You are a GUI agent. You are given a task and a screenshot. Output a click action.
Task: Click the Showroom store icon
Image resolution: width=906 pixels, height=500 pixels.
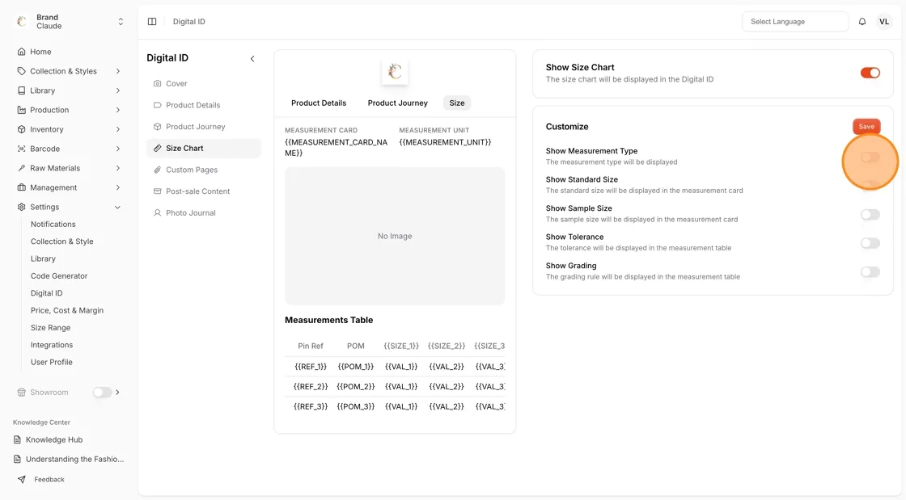(21, 392)
